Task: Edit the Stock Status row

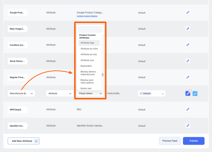Action: click(x=188, y=61)
